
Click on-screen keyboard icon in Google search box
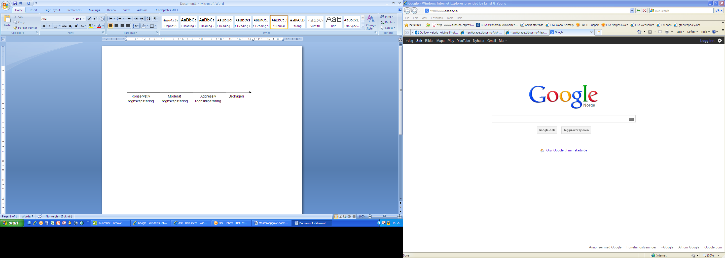(631, 119)
